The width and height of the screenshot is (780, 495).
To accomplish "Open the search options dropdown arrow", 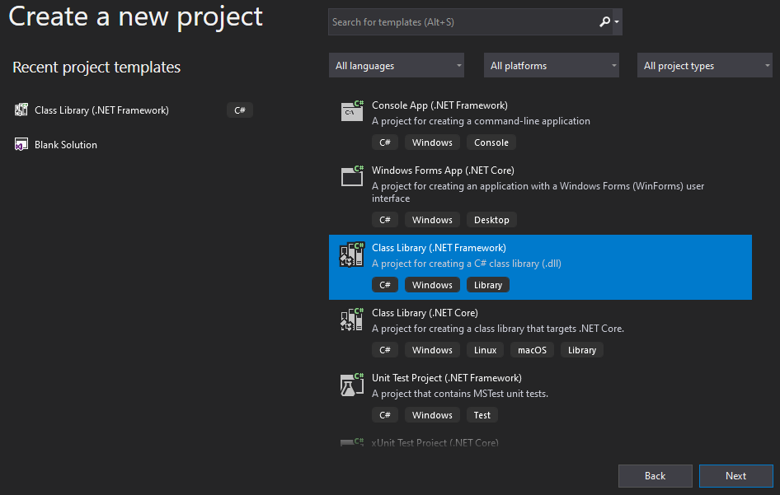I will 617,22.
